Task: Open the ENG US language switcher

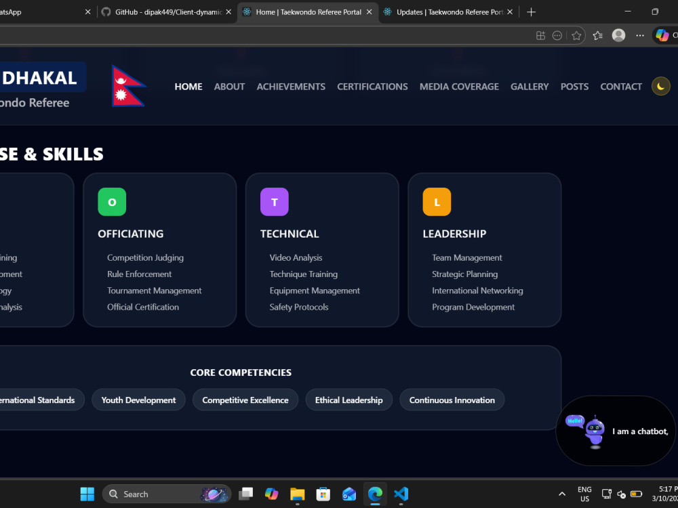Action: 584,494
